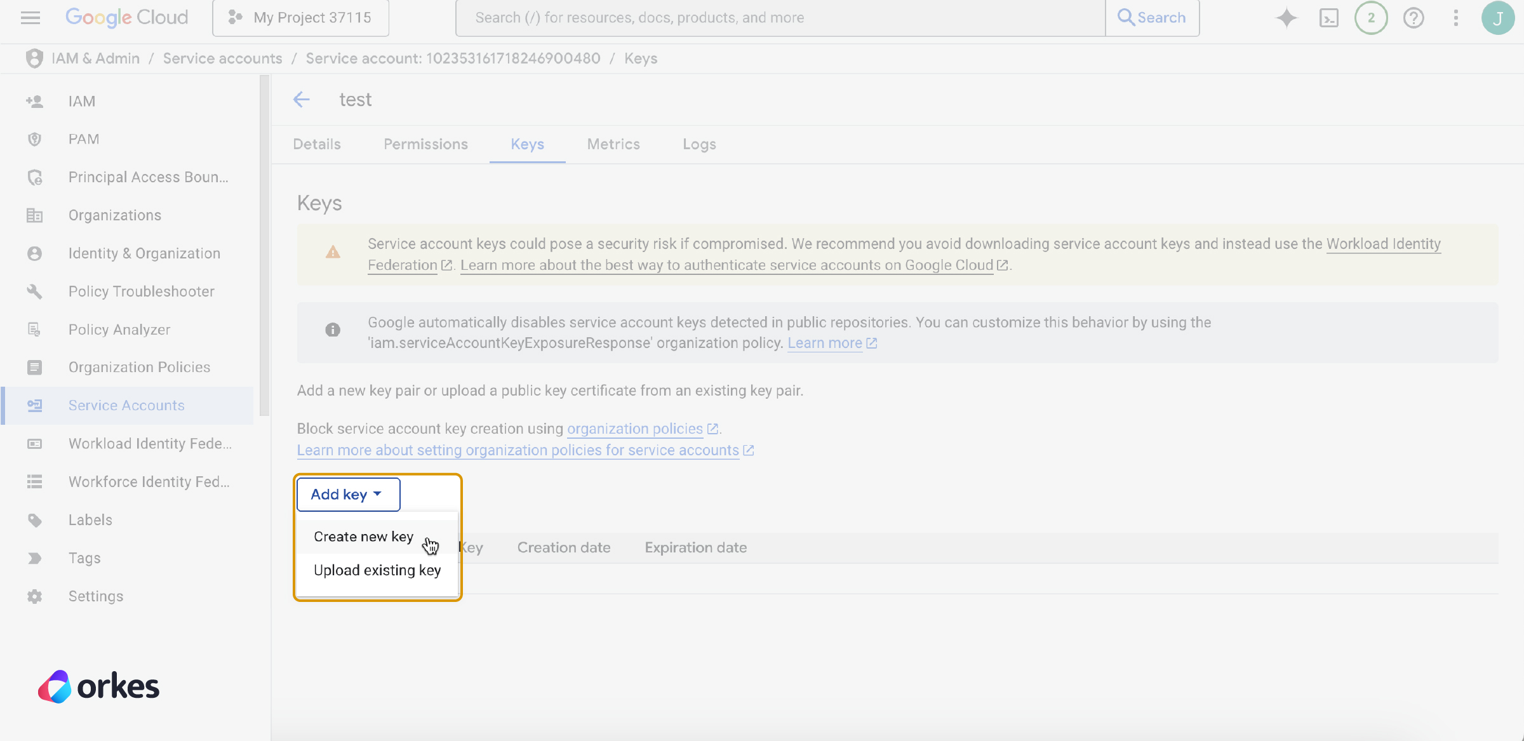Open the help panel
1524x741 pixels.
coord(1414,18)
